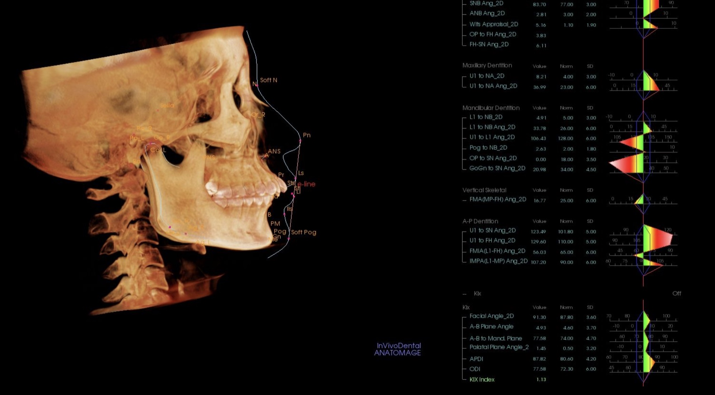
Task: Select the Soft N landmark label
Action: (269, 80)
